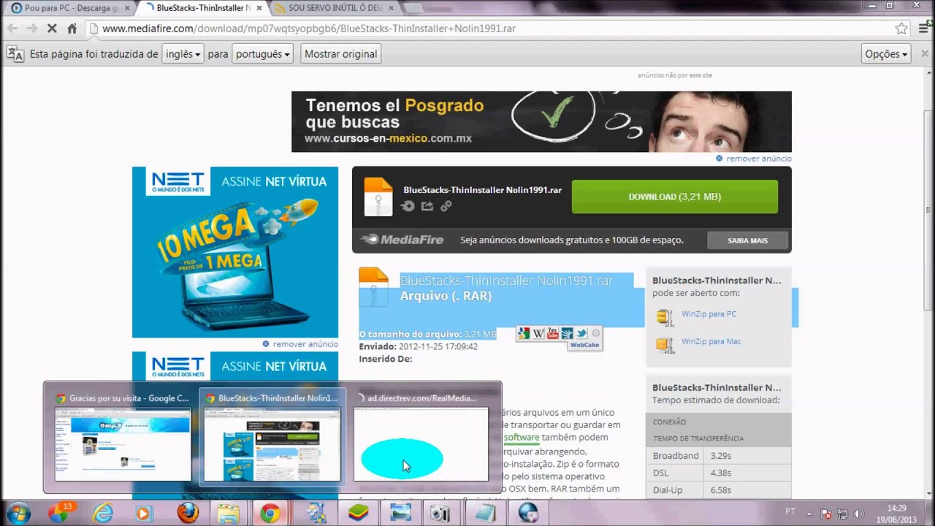Open the inglês source language dropdown

point(183,54)
